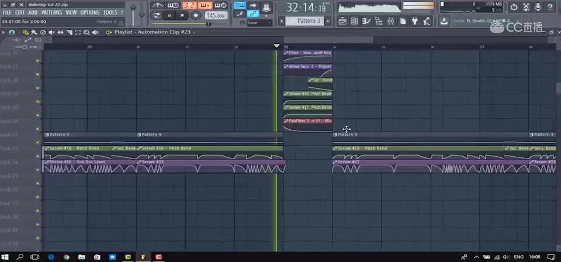This screenshot has width=561, height=262.
Task: Select the Slip tool
Action: [x=60, y=32]
